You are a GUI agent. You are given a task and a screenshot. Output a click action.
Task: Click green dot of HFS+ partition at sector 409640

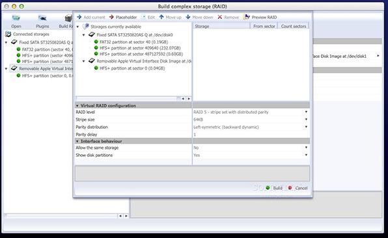click(x=96, y=47)
